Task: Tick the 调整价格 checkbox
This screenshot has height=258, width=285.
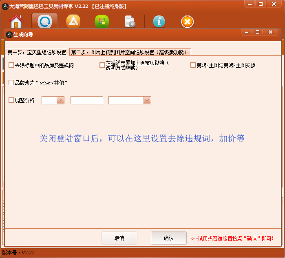Action: tap(11, 100)
